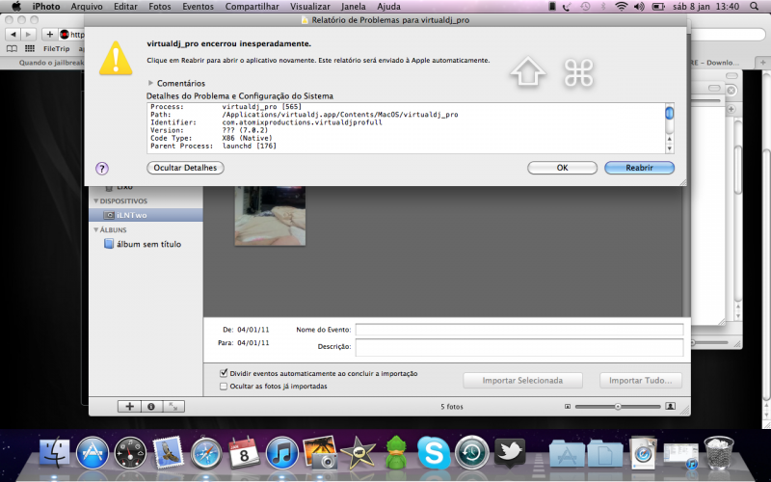Go back in Safari window

(x=13, y=34)
